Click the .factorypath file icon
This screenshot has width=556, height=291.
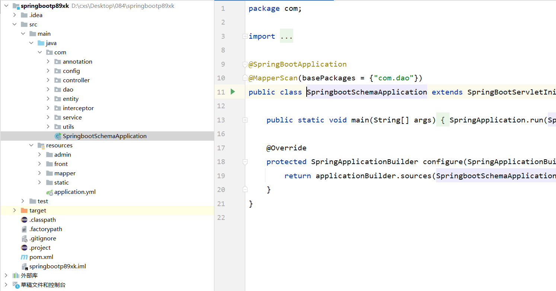(x=24, y=229)
